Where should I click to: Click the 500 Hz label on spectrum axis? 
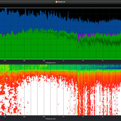pyautogui.click(x=44, y=60)
